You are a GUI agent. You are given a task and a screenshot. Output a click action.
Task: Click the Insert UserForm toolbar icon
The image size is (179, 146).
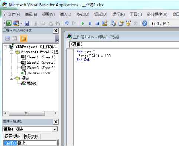(x=16, y=23)
